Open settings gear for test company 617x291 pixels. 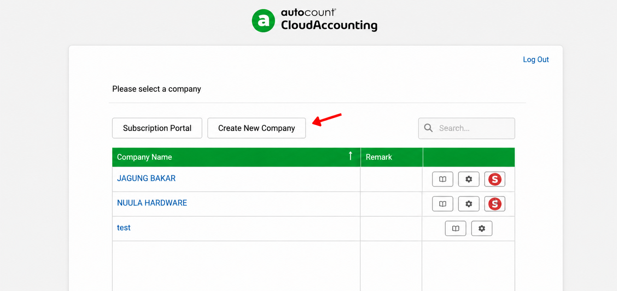(x=482, y=229)
